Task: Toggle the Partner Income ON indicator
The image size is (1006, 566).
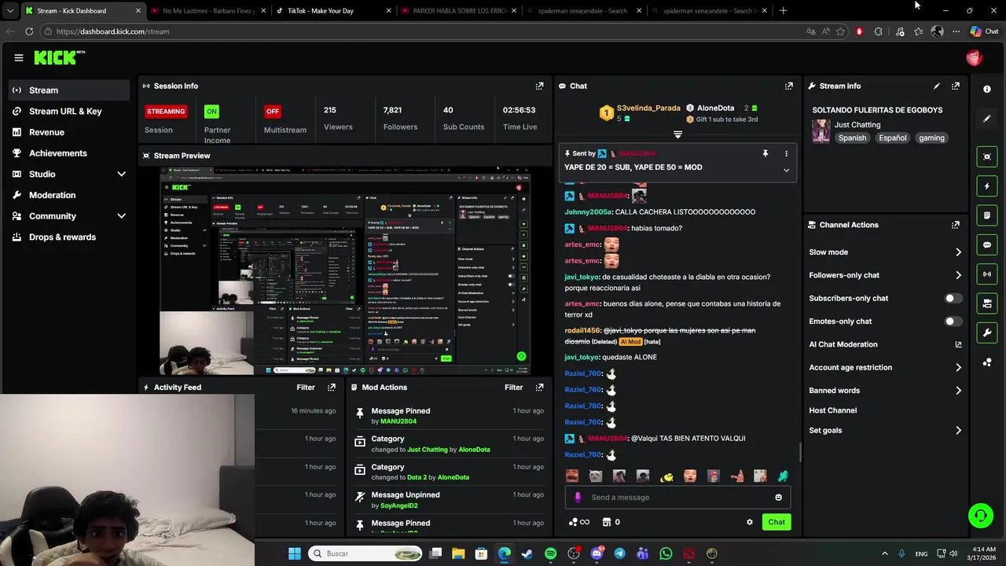Action: (211, 111)
